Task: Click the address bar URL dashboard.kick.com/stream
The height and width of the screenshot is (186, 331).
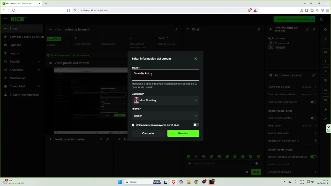Action: (x=94, y=10)
